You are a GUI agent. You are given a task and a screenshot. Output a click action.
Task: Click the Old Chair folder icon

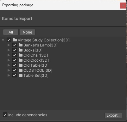21,55
